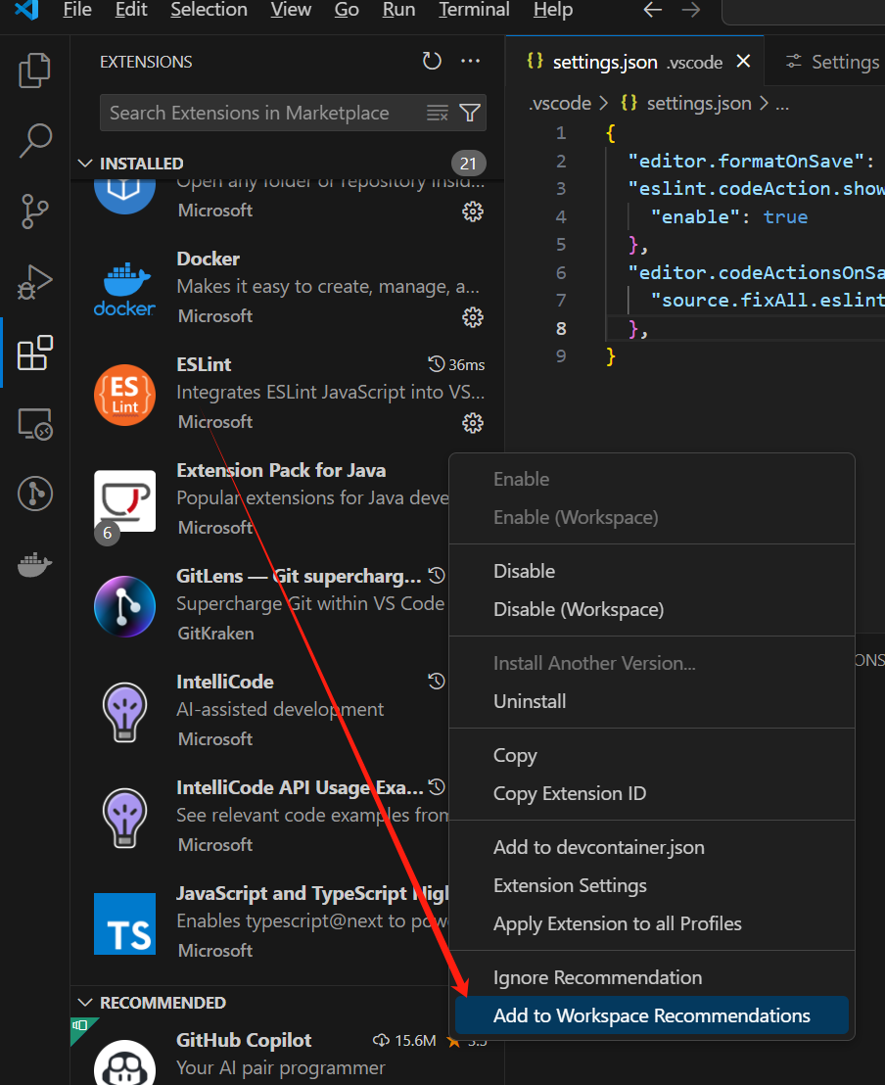Open the Terminal menu
The image size is (885, 1085).
click(474, 11)
